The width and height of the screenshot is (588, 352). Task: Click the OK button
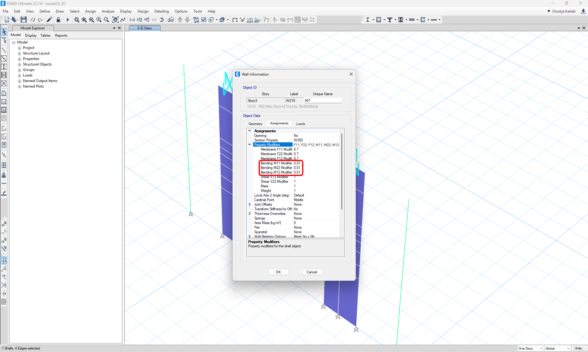[278, 272]
